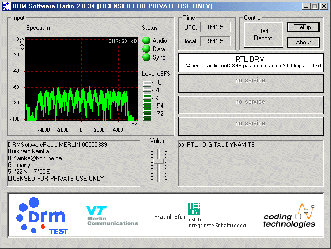This screenshot has width=331, height=249.
Task: Select the RTL DRM service
Action: [x=250, y=63]
